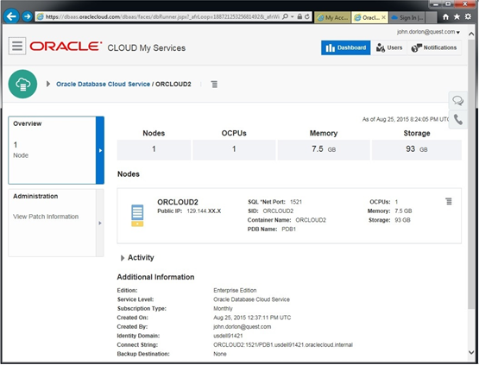479x365 pixels.
Task: Click the Storage 93 GB summary cell
Action: click(x=416, y=149)
